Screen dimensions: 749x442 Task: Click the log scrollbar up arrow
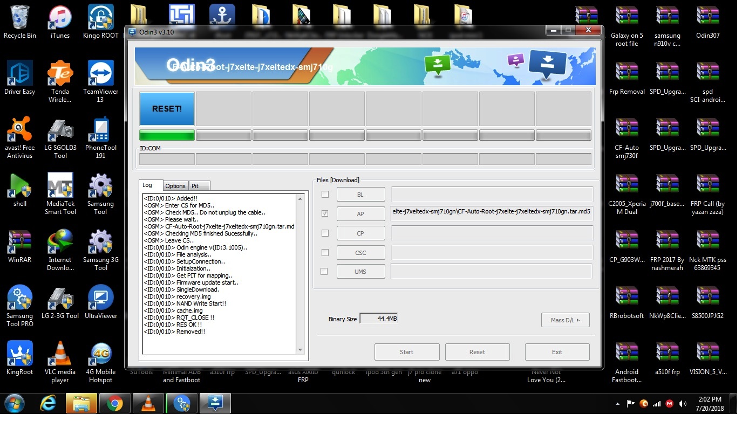pos(301,198)
